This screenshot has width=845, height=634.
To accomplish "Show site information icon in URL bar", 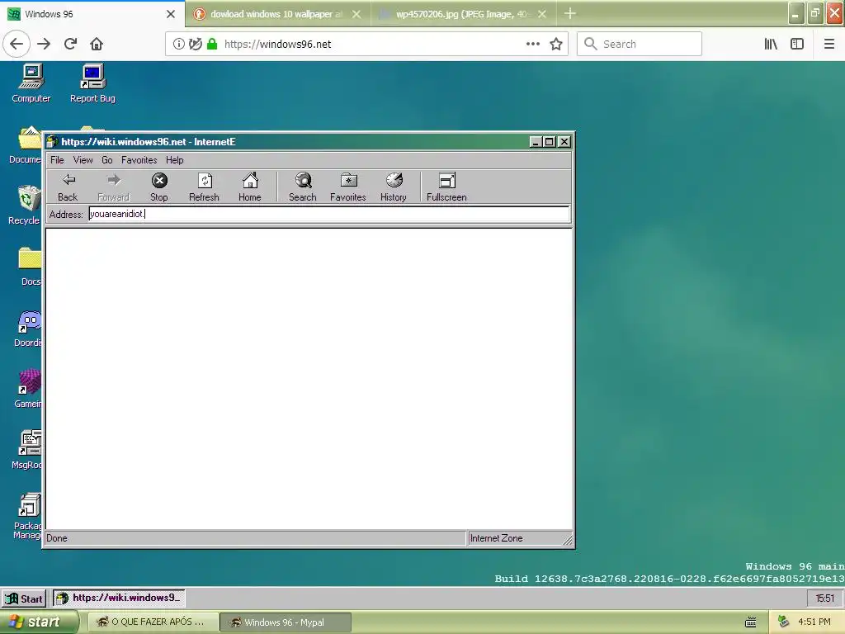I will (x=178, y=45).
